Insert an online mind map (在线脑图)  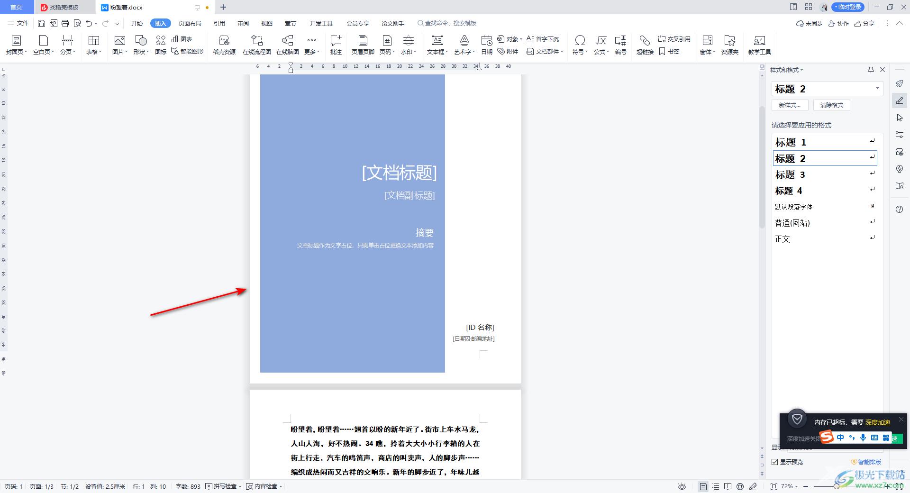[288, 45]
